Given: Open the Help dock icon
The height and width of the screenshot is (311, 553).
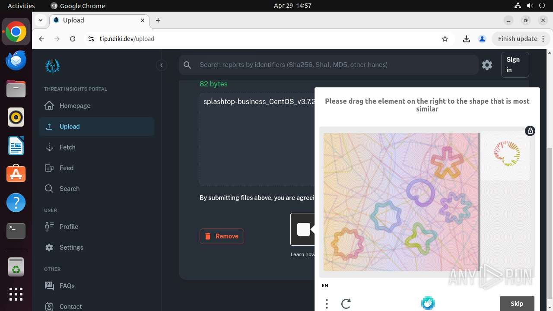Looking at the screenshot, I should tap(16, 203).
